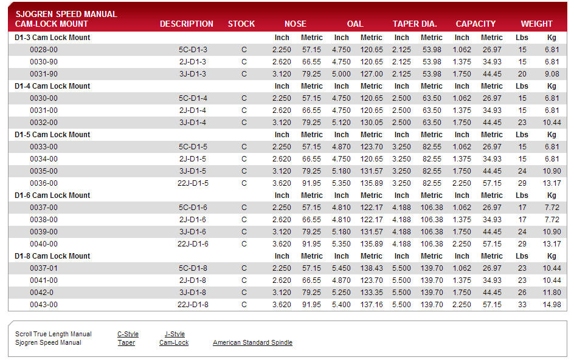Click the 22J-D1-6 description cell
The width and height of the screenshot is (574, 363).
[x=193, y=244]
